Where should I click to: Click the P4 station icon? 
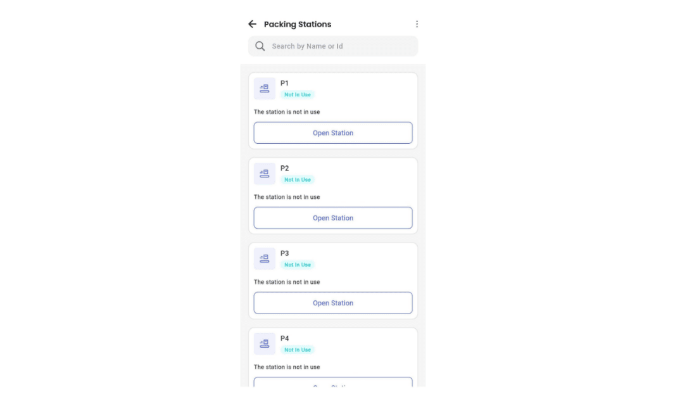[x=265, y=343]
